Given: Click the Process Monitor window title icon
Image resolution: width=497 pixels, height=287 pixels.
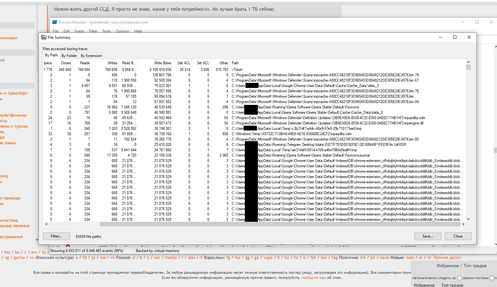Looking at the screenshot, I should pos(55,22).
